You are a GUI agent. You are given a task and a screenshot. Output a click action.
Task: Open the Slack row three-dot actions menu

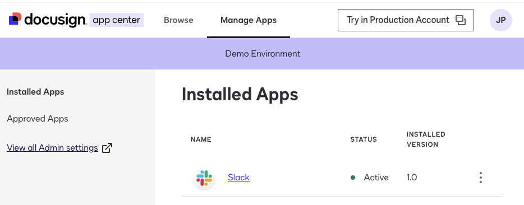(481, 178)
